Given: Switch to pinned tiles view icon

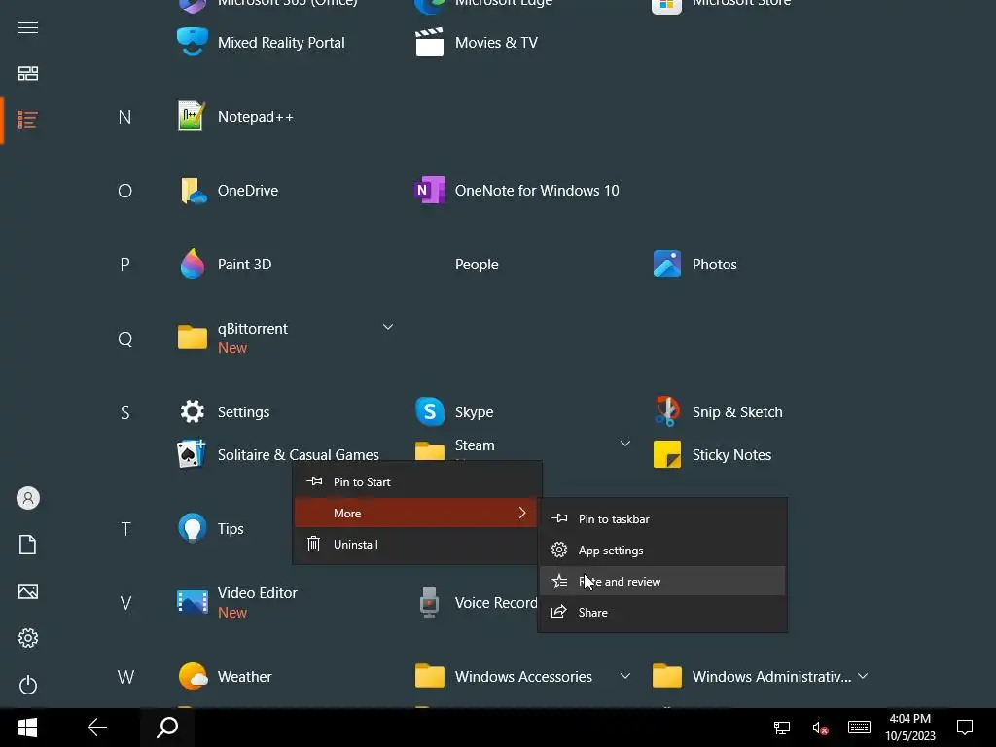Looking at the screenshot, I should pos(28,74).
